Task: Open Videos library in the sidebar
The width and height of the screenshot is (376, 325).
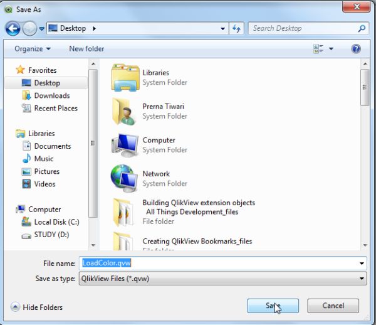Action: click(x=39, y=184)
